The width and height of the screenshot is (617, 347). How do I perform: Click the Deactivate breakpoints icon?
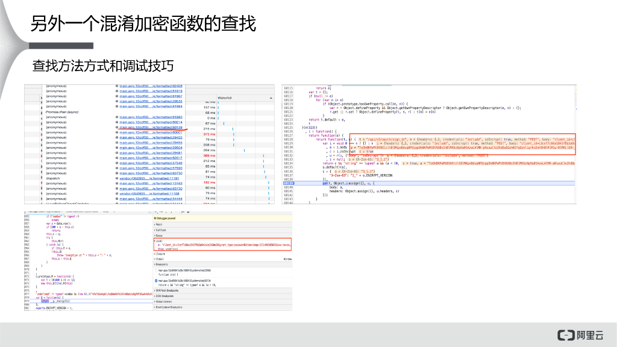183,211
